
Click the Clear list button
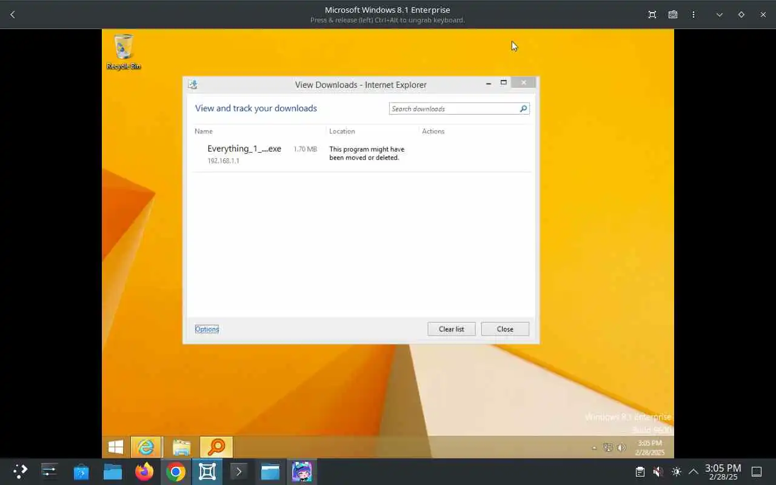pos(452,329)
